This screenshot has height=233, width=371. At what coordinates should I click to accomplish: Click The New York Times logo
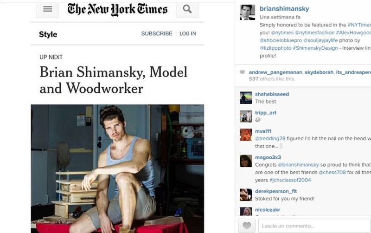click(117, 9)
